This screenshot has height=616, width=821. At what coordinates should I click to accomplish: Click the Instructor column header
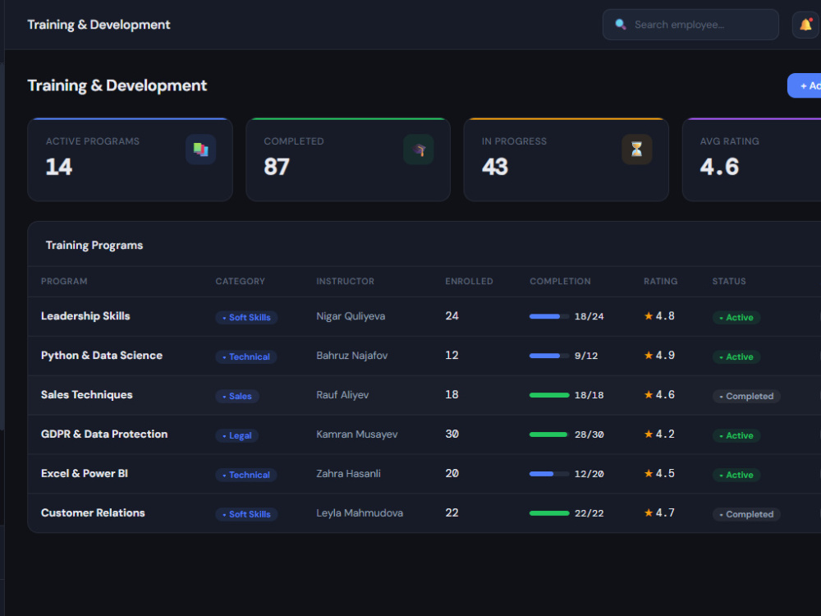pos(345,281)
